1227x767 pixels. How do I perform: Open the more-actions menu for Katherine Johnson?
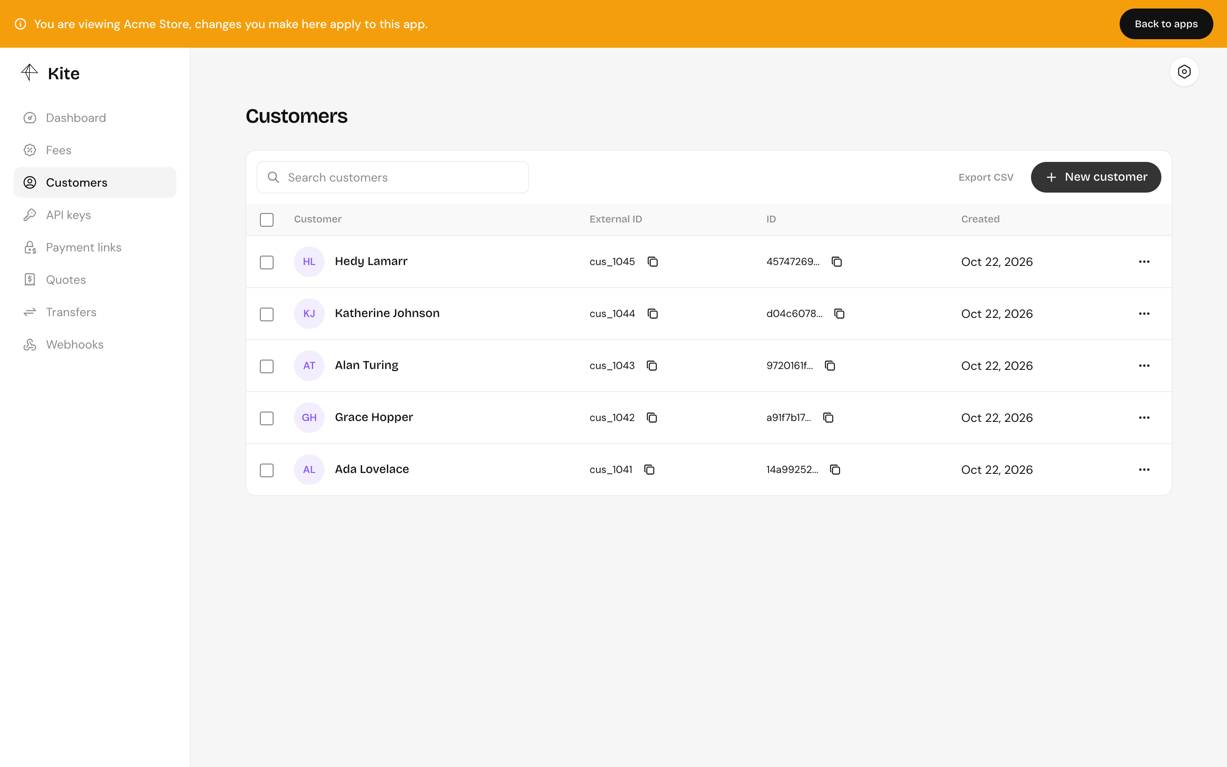click(x=1144, y=314)
